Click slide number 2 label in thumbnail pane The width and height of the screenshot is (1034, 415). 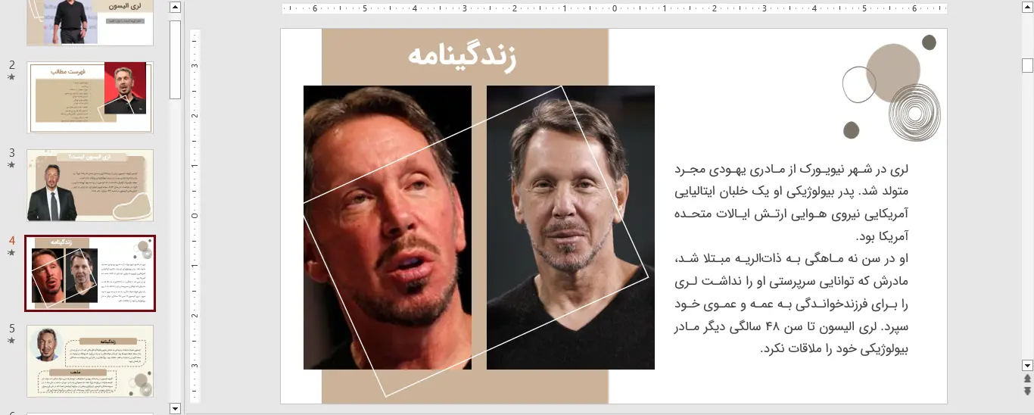[x=11, y=65]
